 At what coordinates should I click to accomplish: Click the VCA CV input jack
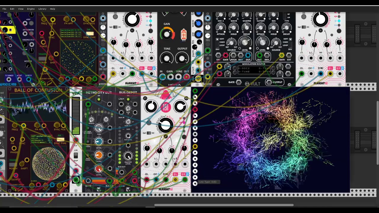pyautogui.click(x=76, y=140)
